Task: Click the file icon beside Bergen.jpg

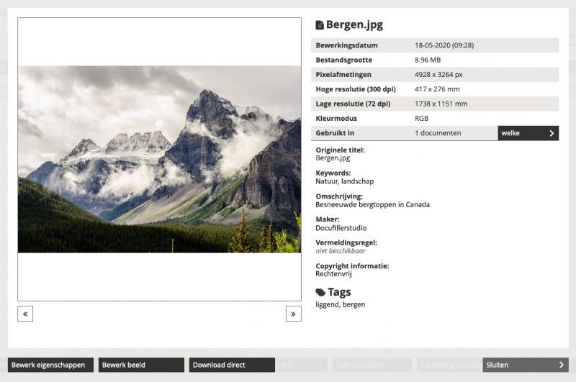Action: (x=320, y=25)
